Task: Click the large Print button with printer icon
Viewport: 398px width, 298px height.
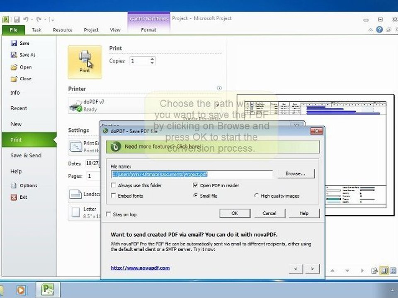Action: pos(85,62)
